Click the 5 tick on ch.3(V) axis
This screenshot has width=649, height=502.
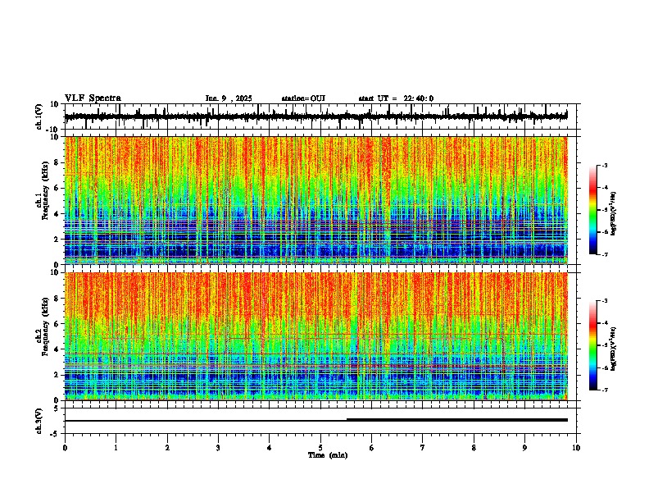click(57, 408)
